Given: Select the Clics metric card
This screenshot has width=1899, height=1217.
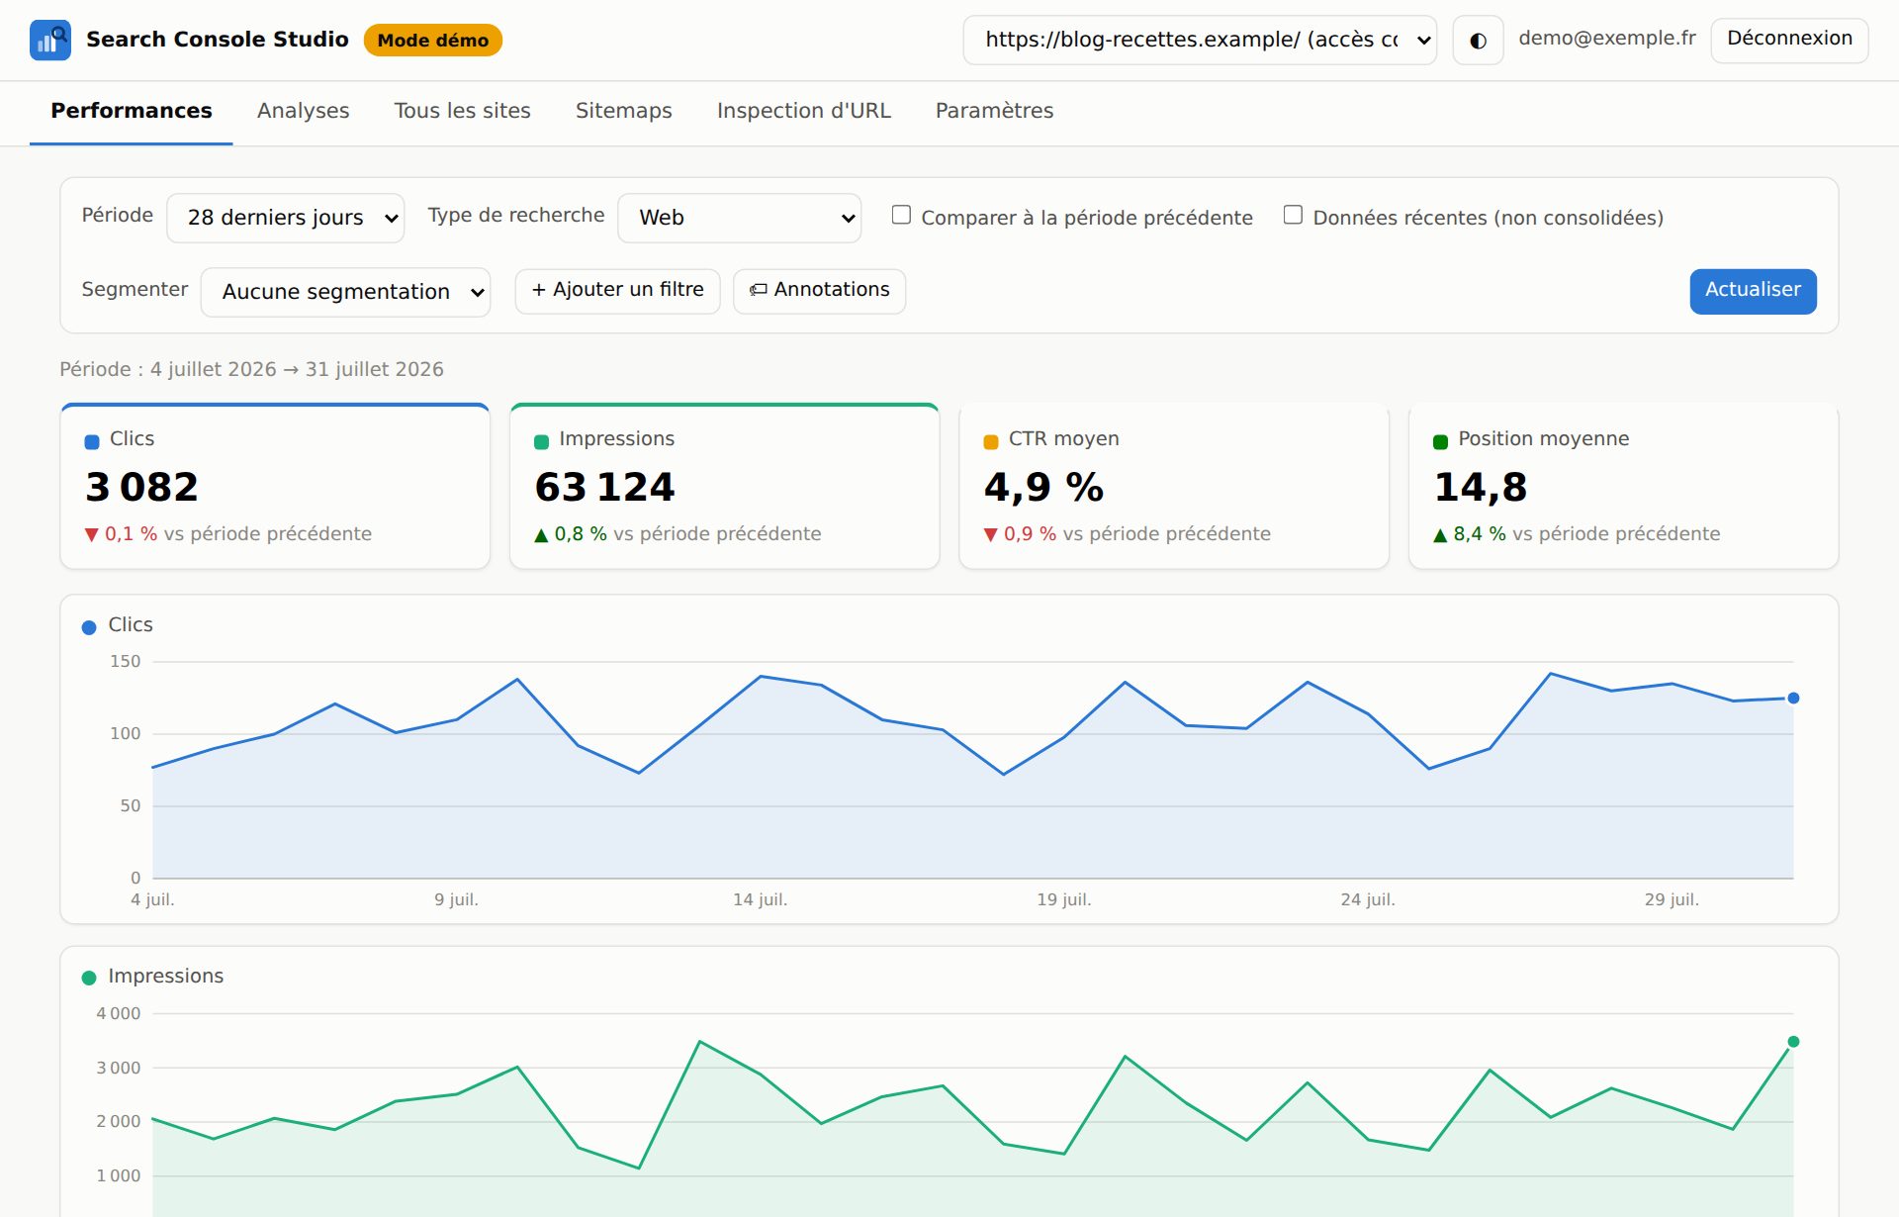Looking at the screenshot, I should pos(275,486).
